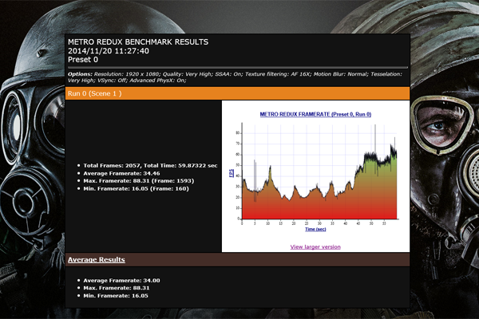Click the tall framerate spike near 50 seconds
The image size is (479, 319).
point(375,148)
